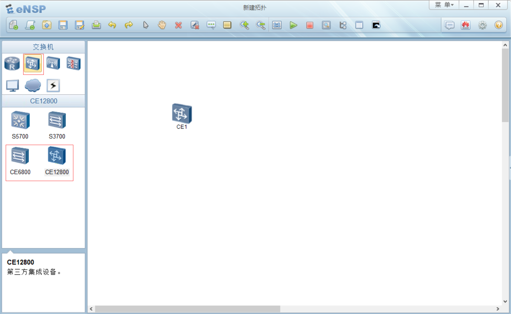Add a text note to canvas
The image size is (511, 314).
tap(211, 25)
